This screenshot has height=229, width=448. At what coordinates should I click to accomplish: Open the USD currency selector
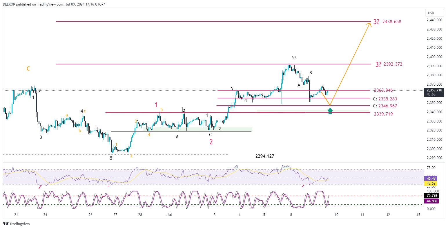(x=434, y=13)
